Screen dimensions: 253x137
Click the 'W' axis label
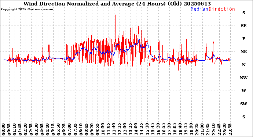pyautogui.click(x=243, y=91)
